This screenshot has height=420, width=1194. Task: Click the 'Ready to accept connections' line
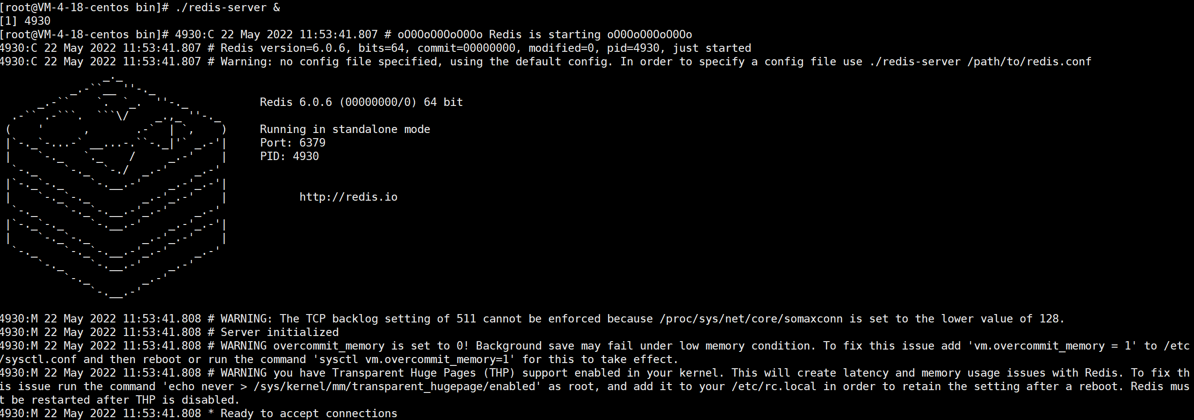click(x=199, y=413)
